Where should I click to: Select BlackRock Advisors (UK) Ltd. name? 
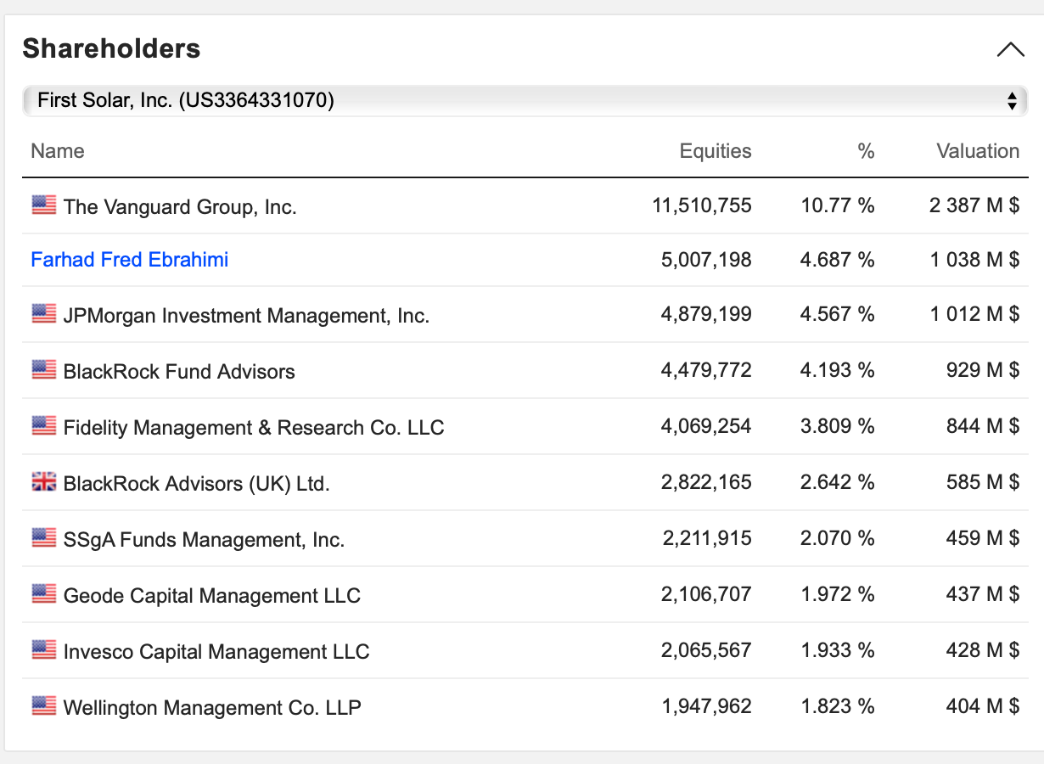click(x=197, y=484)
